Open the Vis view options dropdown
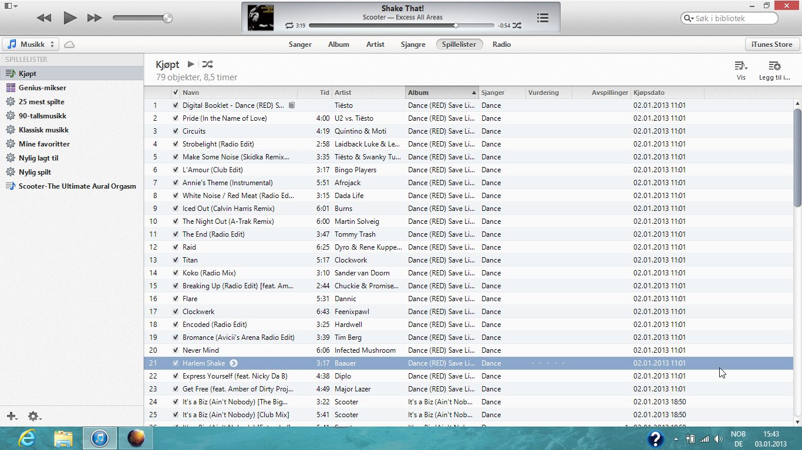Screen dimensions: 802x450 741,70
